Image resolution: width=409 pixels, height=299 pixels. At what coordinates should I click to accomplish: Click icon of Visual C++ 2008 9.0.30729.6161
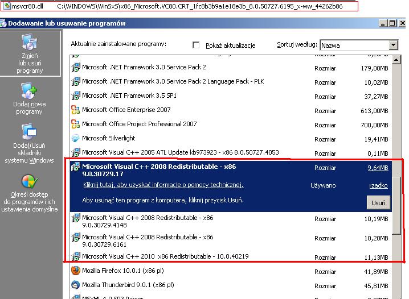click(75, 237)
